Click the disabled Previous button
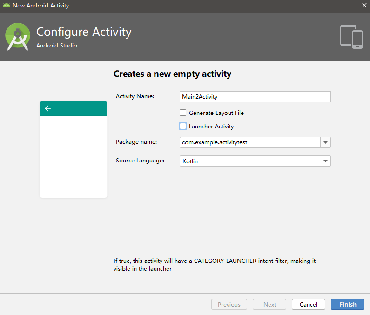 [229, 304]
